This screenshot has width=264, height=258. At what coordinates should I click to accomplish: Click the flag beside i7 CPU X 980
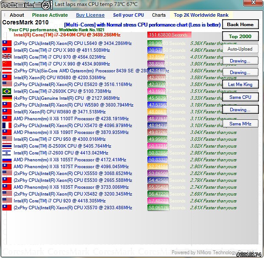[x=7, y=50]
